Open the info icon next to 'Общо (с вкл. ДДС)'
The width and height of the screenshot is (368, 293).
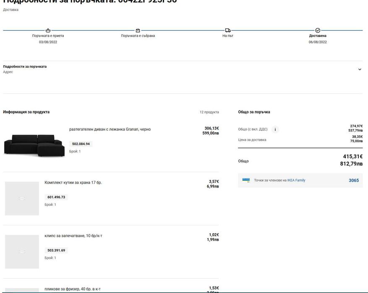(x=275, y=129)
